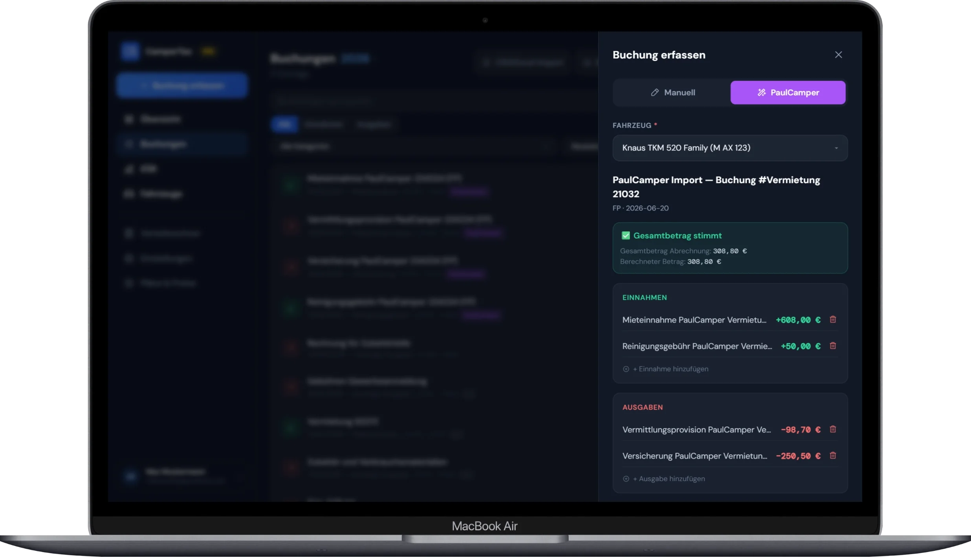Screen dimensions: 971x557
Task: Click the +608,00 € amount
Action: click(x=798, y=320)
